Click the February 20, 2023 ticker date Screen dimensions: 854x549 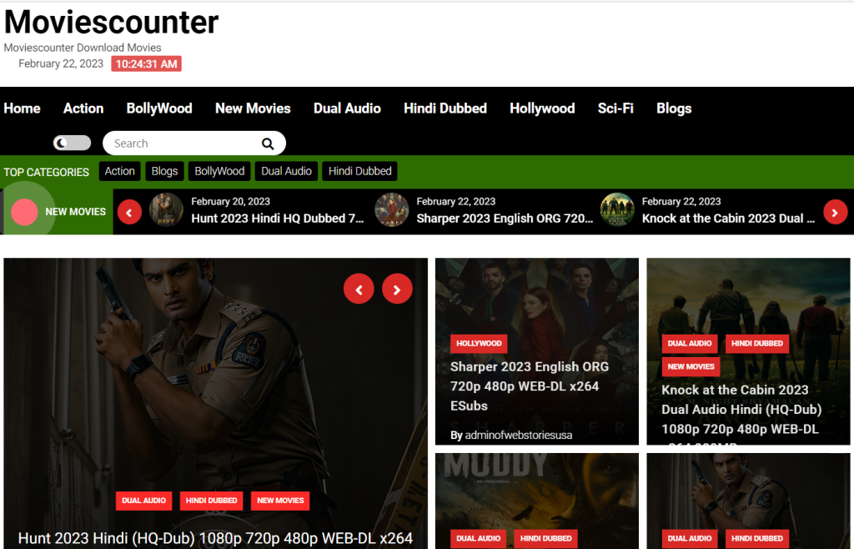230,202
